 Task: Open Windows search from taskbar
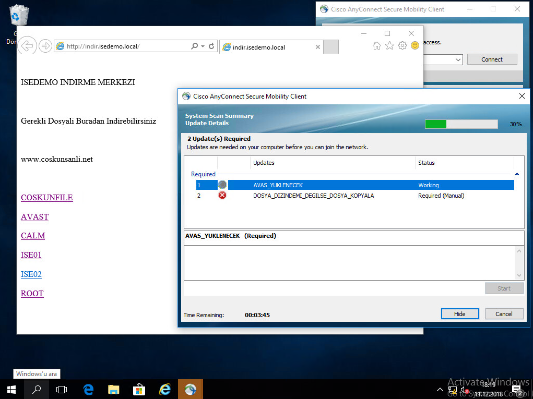(x=37, y=389)
